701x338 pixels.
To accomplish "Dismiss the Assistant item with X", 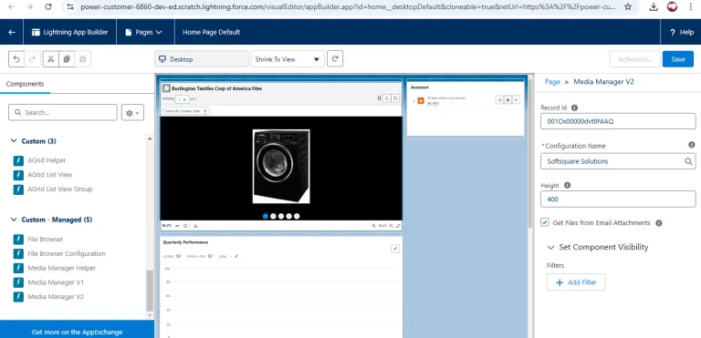I will [516, 100].
